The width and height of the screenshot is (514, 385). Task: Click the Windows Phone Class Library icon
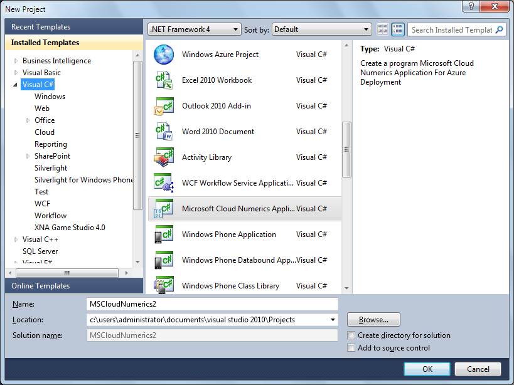(164, 285)
